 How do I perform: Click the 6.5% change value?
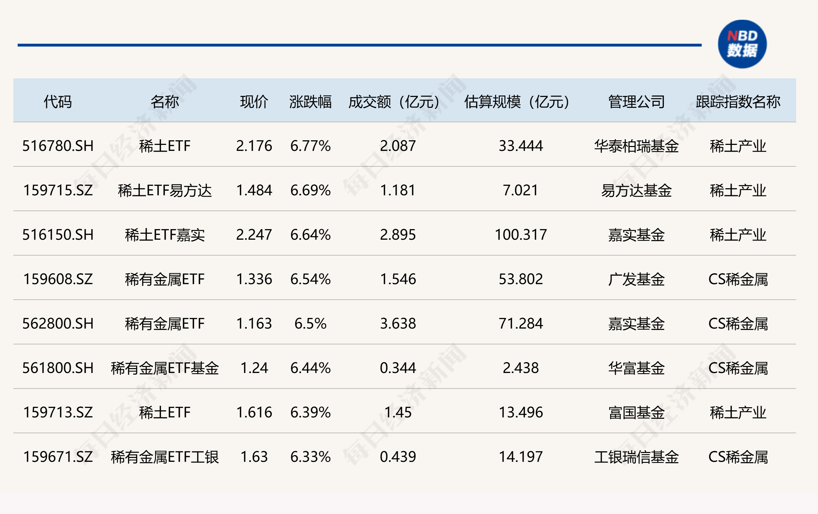click(x=310, y=324)
